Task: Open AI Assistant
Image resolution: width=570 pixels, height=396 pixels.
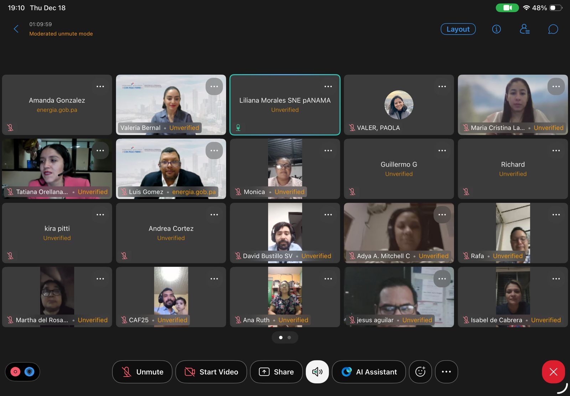Action: [369, 372]
